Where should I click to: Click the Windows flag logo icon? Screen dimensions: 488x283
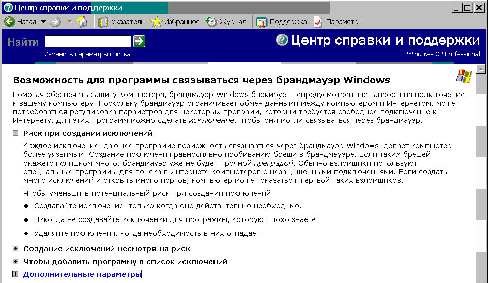click(x=464, y=76)
